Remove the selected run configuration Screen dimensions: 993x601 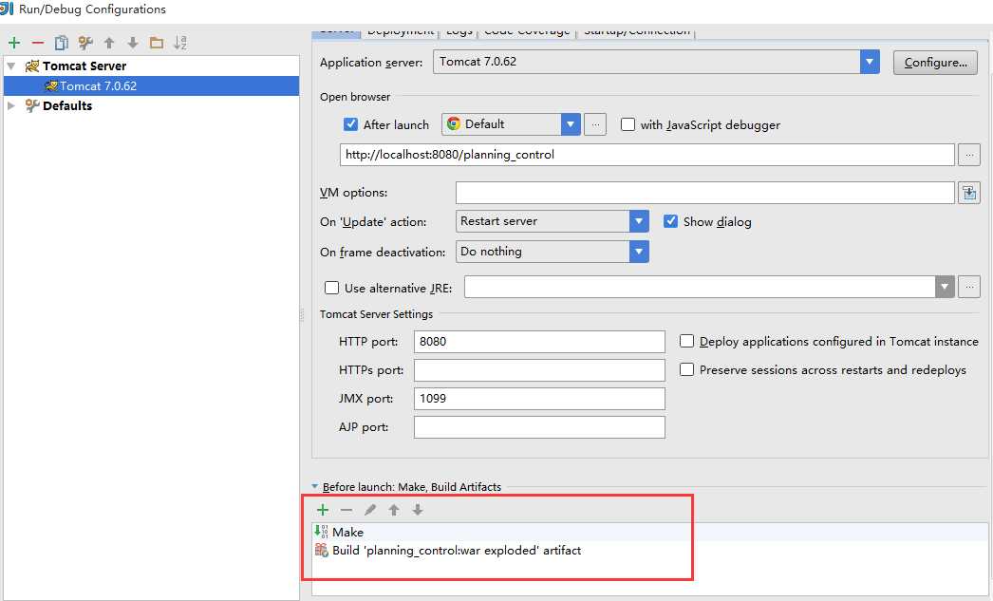click(37, 43)
